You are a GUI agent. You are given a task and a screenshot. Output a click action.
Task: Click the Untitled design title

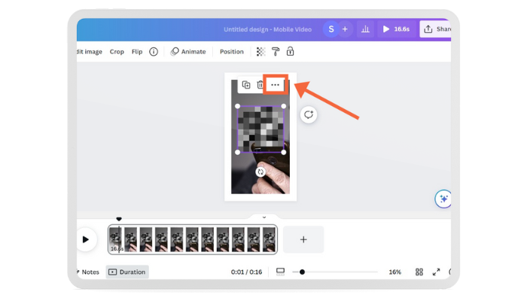point(267,29)
